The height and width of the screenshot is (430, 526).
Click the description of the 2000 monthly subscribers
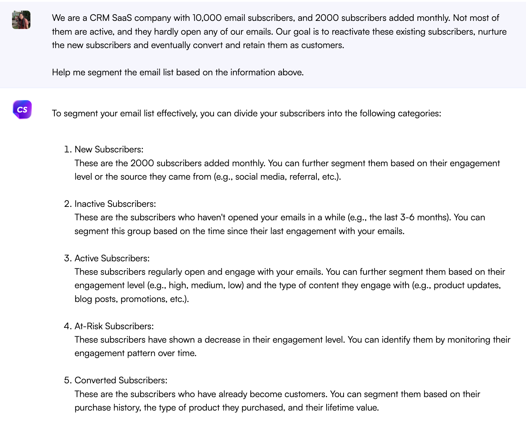(x=287, y=170)
